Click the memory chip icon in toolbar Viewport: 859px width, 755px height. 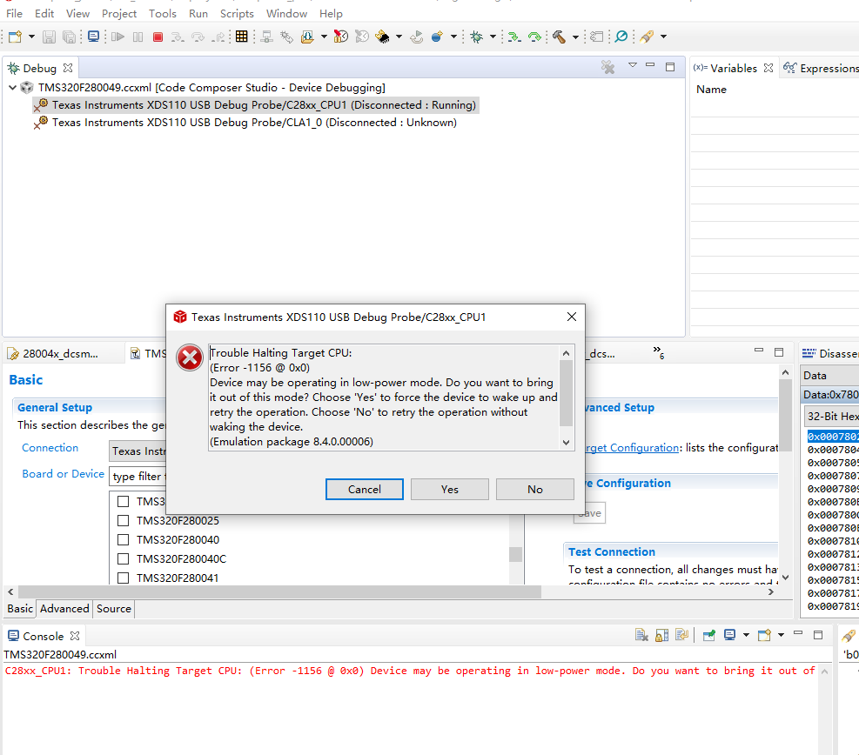(382, 37)
